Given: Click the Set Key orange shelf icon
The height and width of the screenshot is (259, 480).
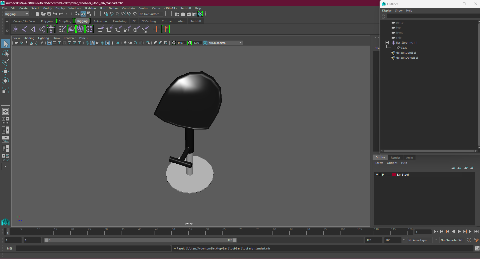Looking at the screenshot, I should (157, 29).
